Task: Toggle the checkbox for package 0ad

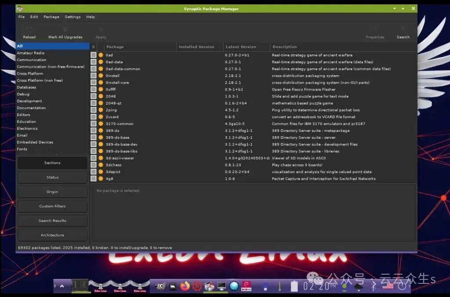Action: coord(94,55)
